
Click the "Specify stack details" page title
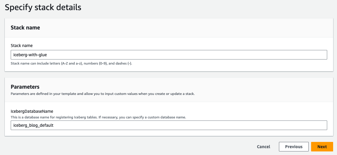(43, 7)
